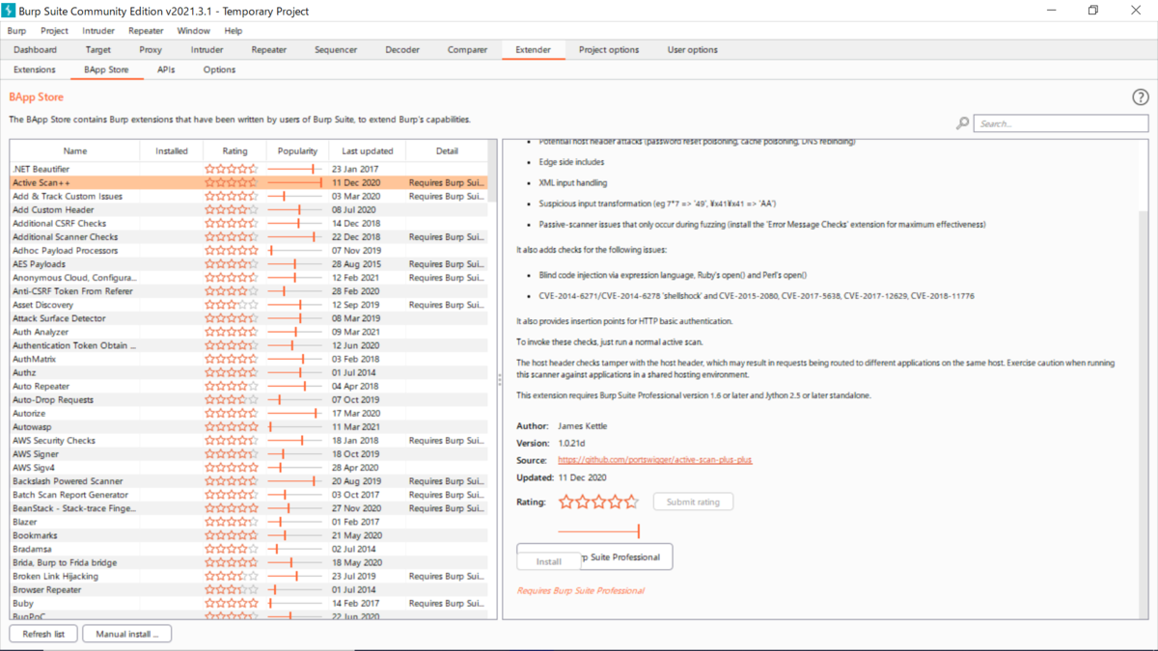Open the User options tab
This screenshot has width=1158, height=651.
[x=693, y=50]
